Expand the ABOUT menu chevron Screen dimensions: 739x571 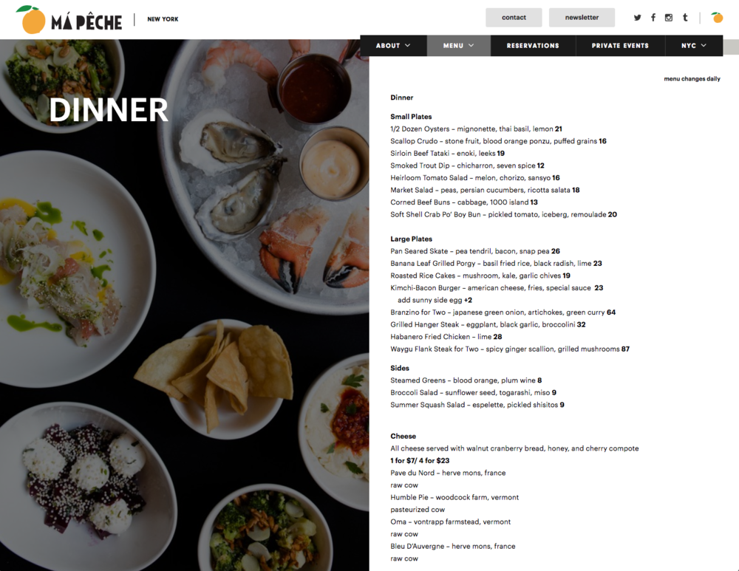[408, 45]
